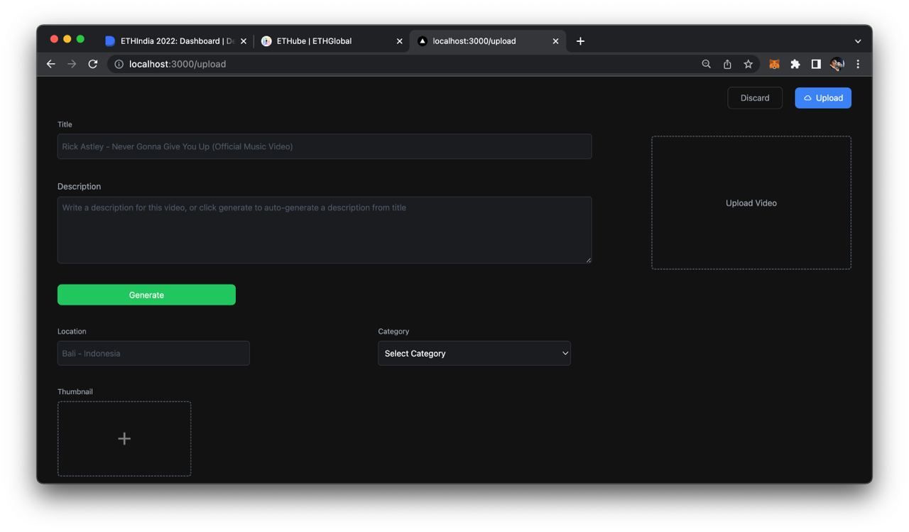Click the browser forward arrow

point(72,64)
